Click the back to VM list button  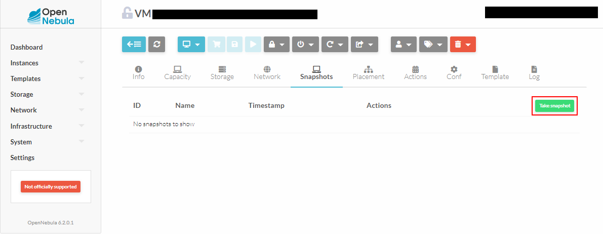(134, 44)
